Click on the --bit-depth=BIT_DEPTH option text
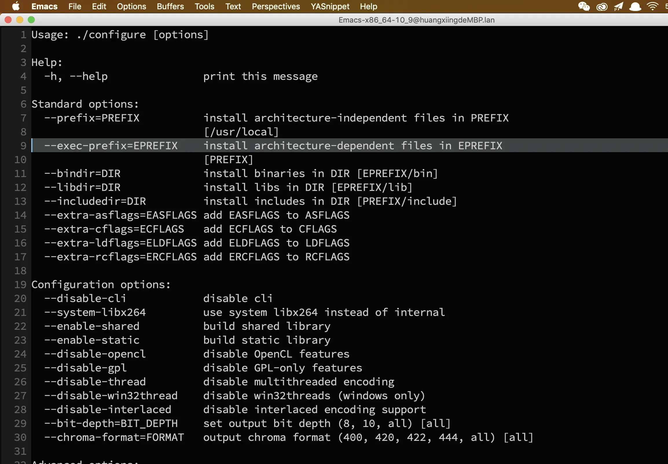The image size is (668, 464). click(x=111, y=424)
